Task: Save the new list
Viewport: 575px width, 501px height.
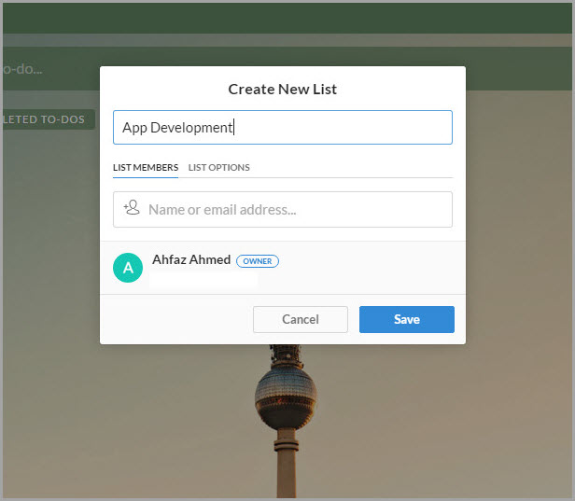Action: (407, 319)
